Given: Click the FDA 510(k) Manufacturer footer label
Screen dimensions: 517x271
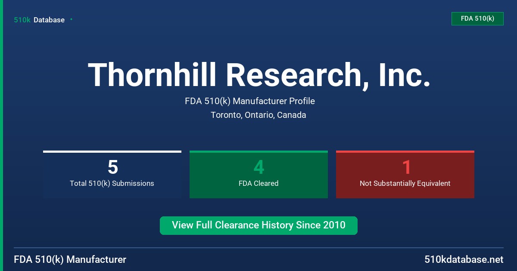Looking at the screenshot, I should [x=70, y=259].
